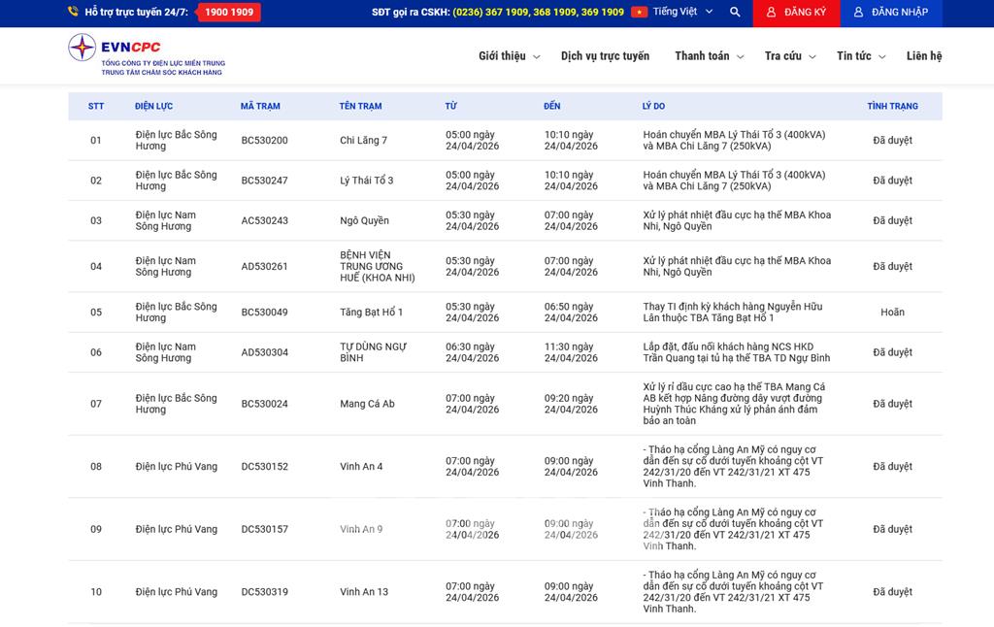The height and width of the screenshot is (627, 994).
Task: Expand the Thanh toán menu
Action: [x=709, y=56]
